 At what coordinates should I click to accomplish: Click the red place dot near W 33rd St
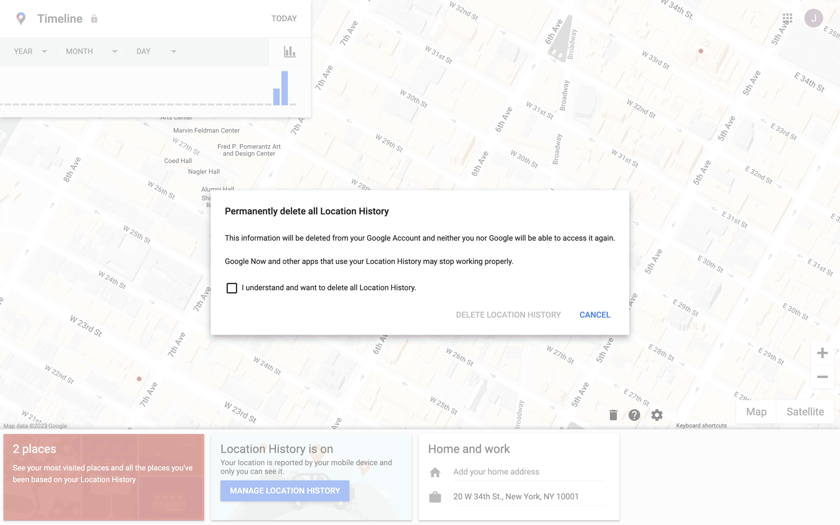(x=701, y=51)
